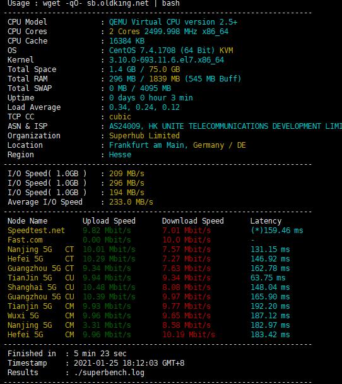Click the Upload Speed column header

point(109,221)
